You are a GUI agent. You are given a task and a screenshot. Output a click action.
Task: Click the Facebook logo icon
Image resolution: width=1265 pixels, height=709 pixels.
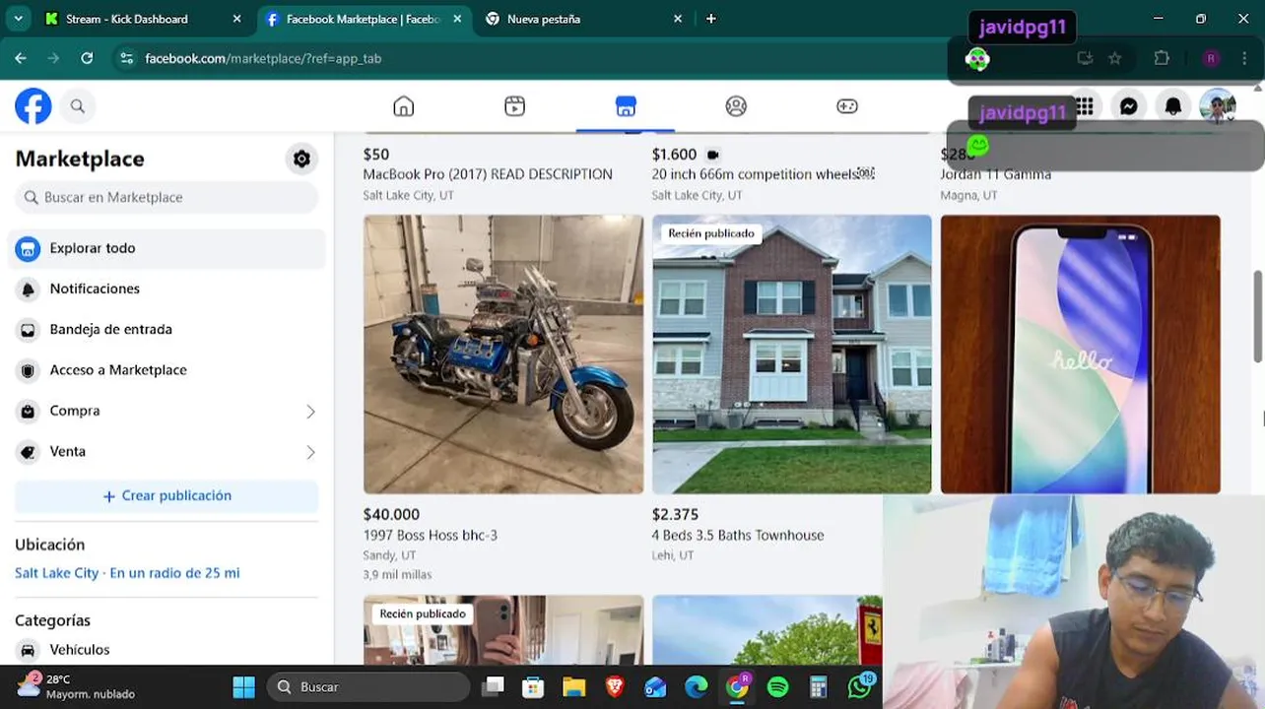click(x=33, y=106)
